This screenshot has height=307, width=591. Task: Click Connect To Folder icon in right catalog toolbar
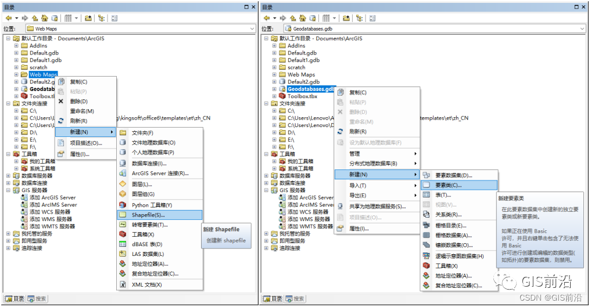click(x=346, y=18)
